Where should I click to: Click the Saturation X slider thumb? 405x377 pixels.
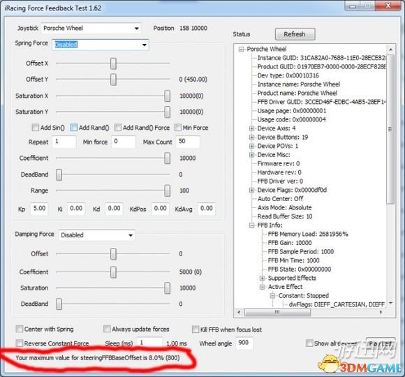coord(168,96)
